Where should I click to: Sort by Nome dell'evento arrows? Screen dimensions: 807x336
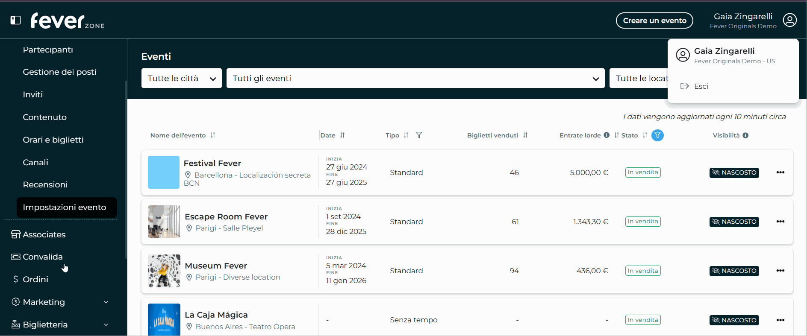[x=213, y=135]
